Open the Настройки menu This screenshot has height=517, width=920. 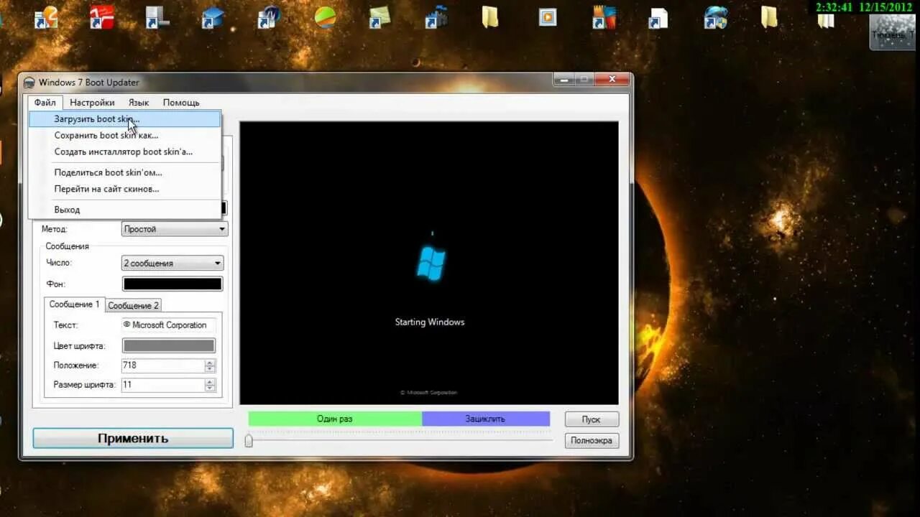coord(92,103)
